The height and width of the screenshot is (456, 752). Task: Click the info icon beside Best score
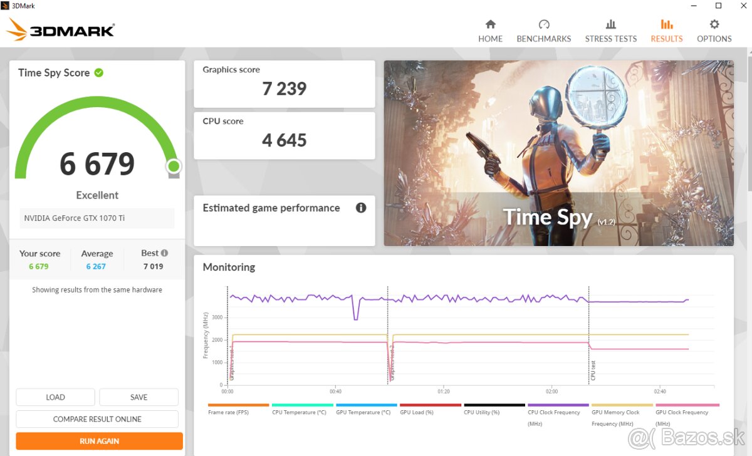click(164, 253)
